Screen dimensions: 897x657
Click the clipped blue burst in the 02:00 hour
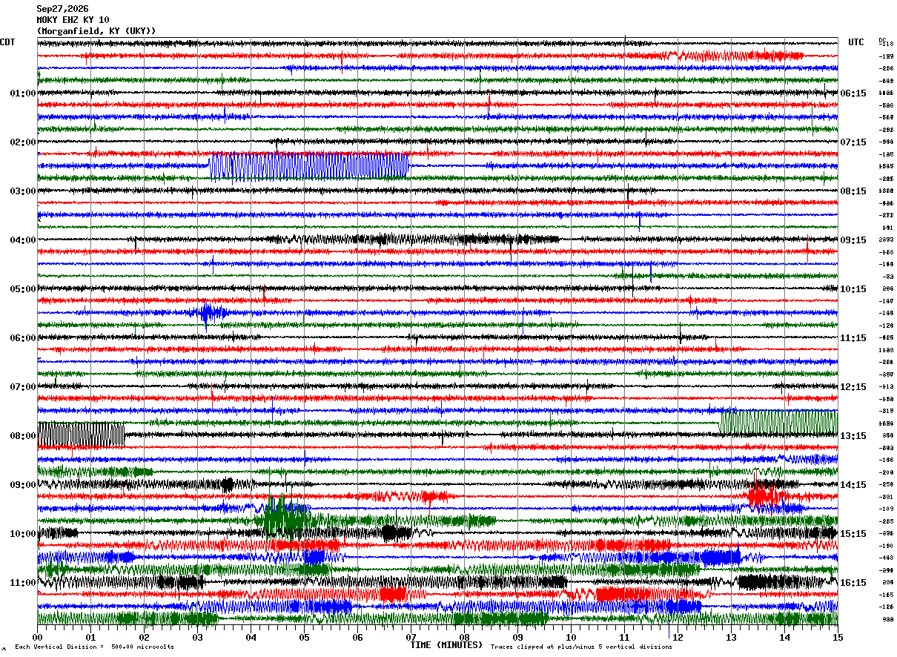309,166
